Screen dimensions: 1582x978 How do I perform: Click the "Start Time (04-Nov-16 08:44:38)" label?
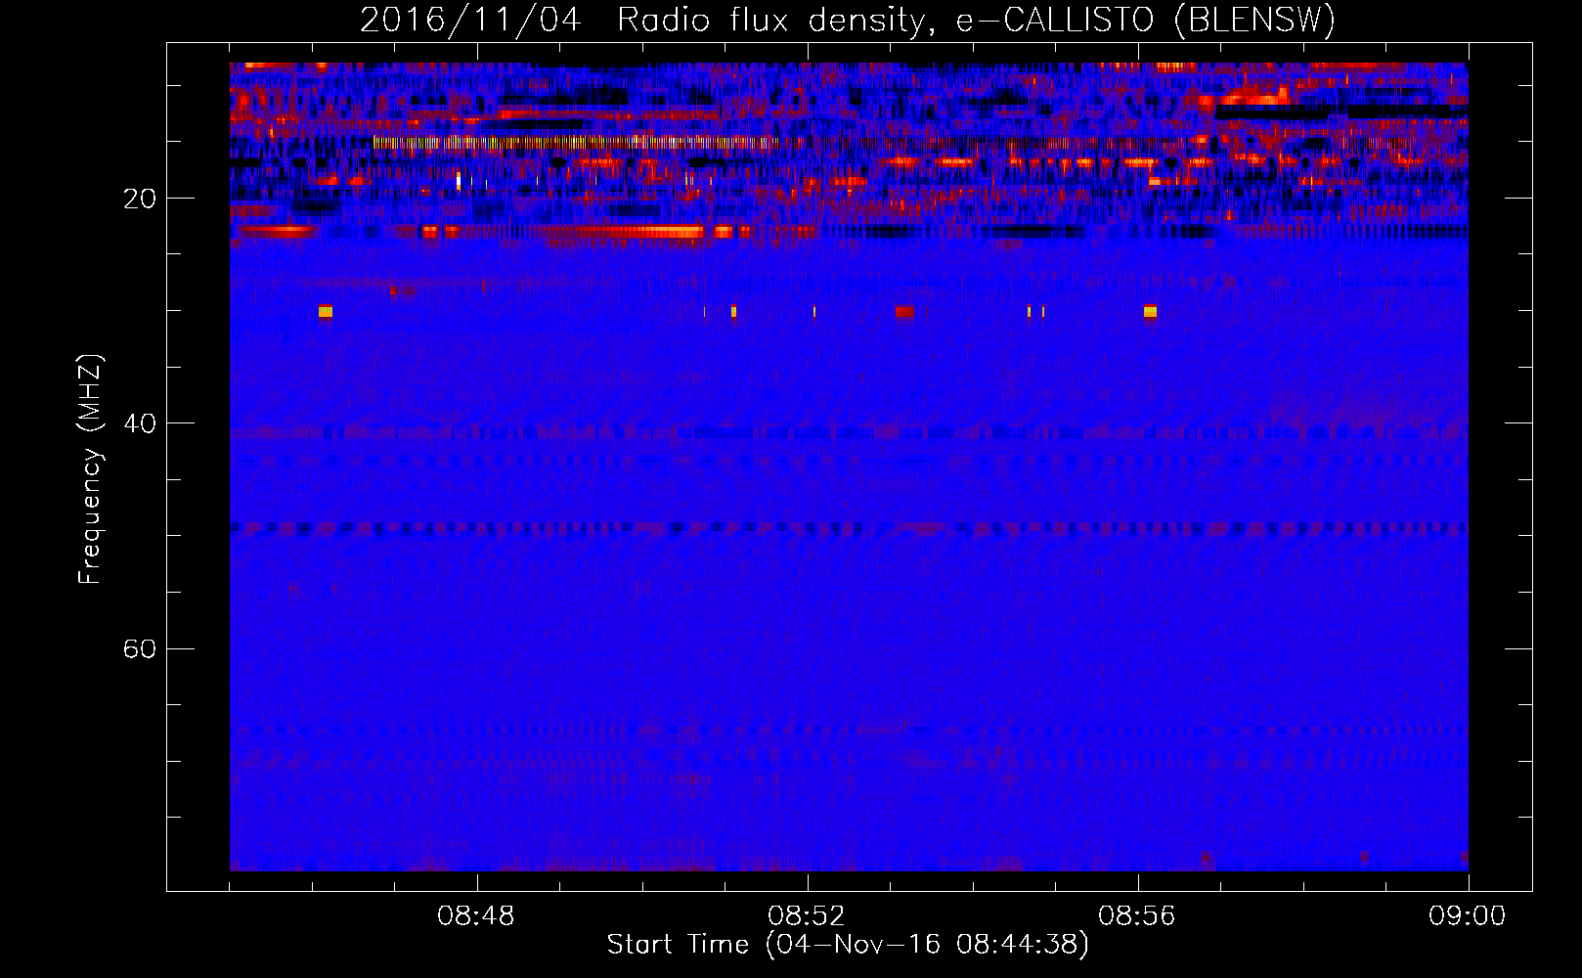[848, 945]
